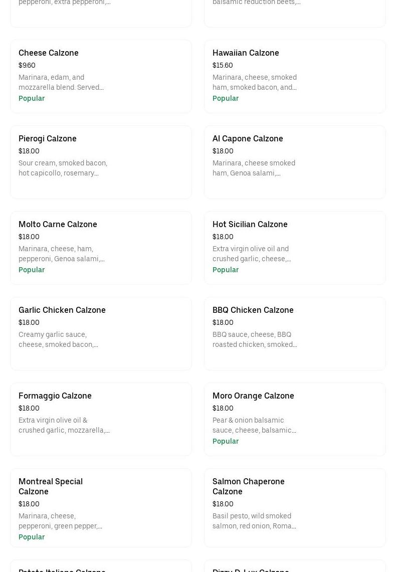Screen dimensions: 403x572
Task: Click the Popular tag under Moro Orange Calzone
Action: [x=226, y=441]
